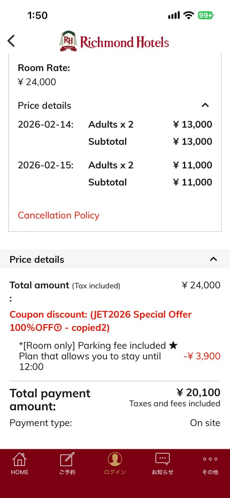230x498 pixels.
Task: Open the ご予約 reservation icon
Action: click(67, 459)
